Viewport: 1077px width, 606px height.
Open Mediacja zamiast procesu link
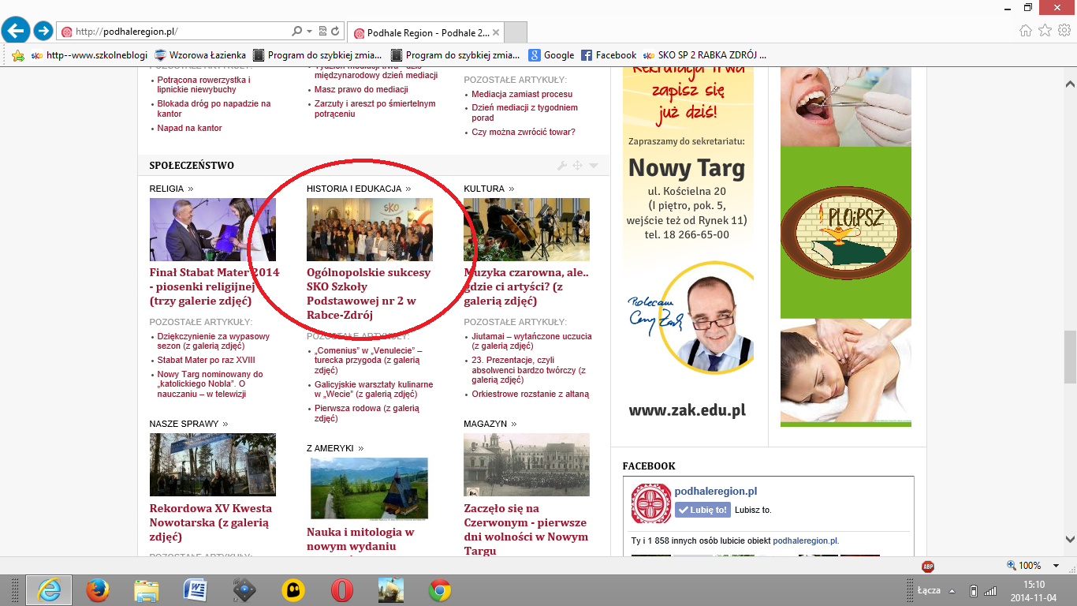coord(522,94)
